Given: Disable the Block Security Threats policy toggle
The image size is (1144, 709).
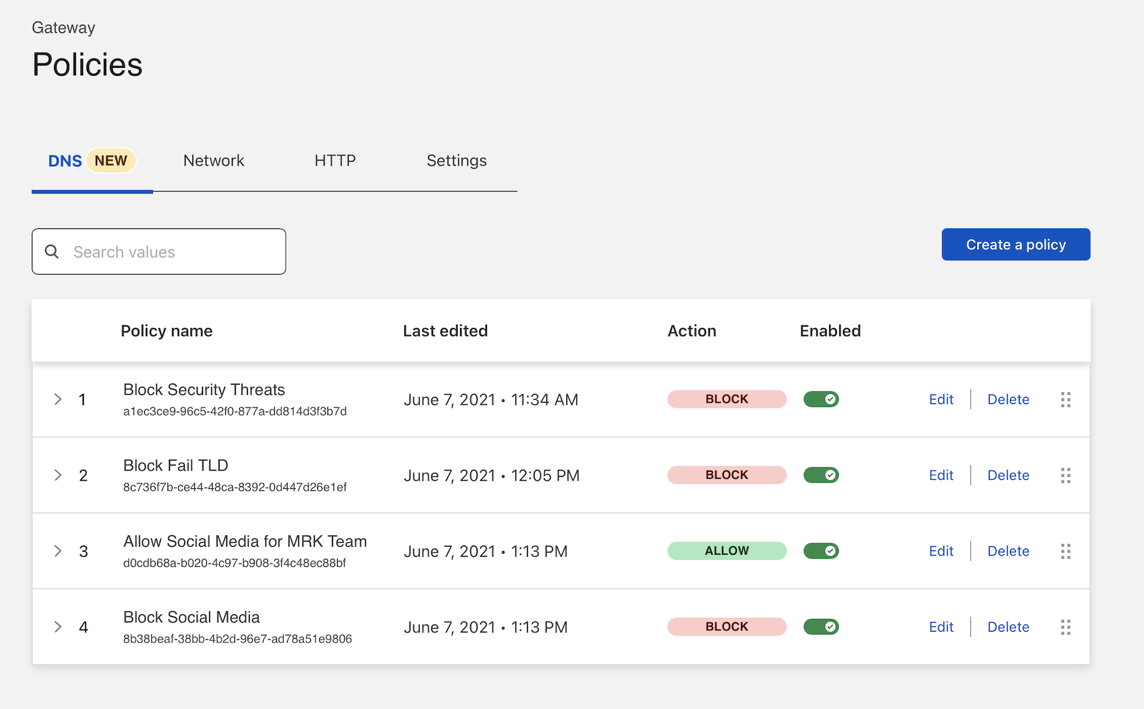Looking at the screenshot, I should 821,400.
